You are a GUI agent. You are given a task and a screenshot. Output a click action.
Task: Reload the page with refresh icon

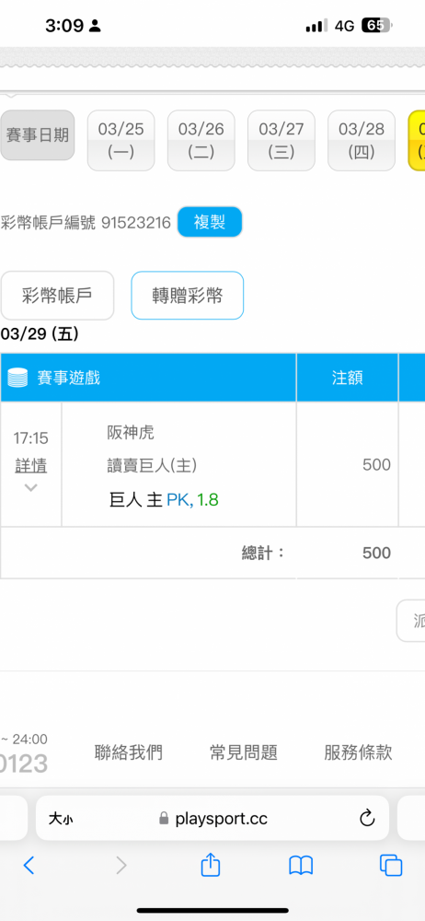pyautogui.click(x=367, y=818)
